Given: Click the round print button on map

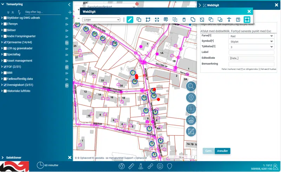Looking at the screenshot, I should (x=191, y=120).
